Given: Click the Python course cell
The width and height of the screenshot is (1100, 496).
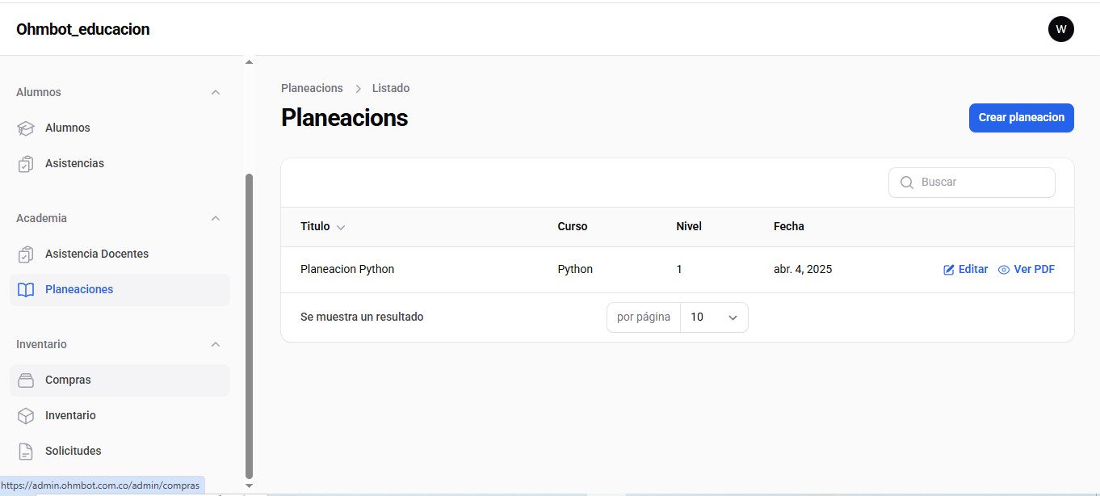Looking at the screenshot, I should (575, 269).
